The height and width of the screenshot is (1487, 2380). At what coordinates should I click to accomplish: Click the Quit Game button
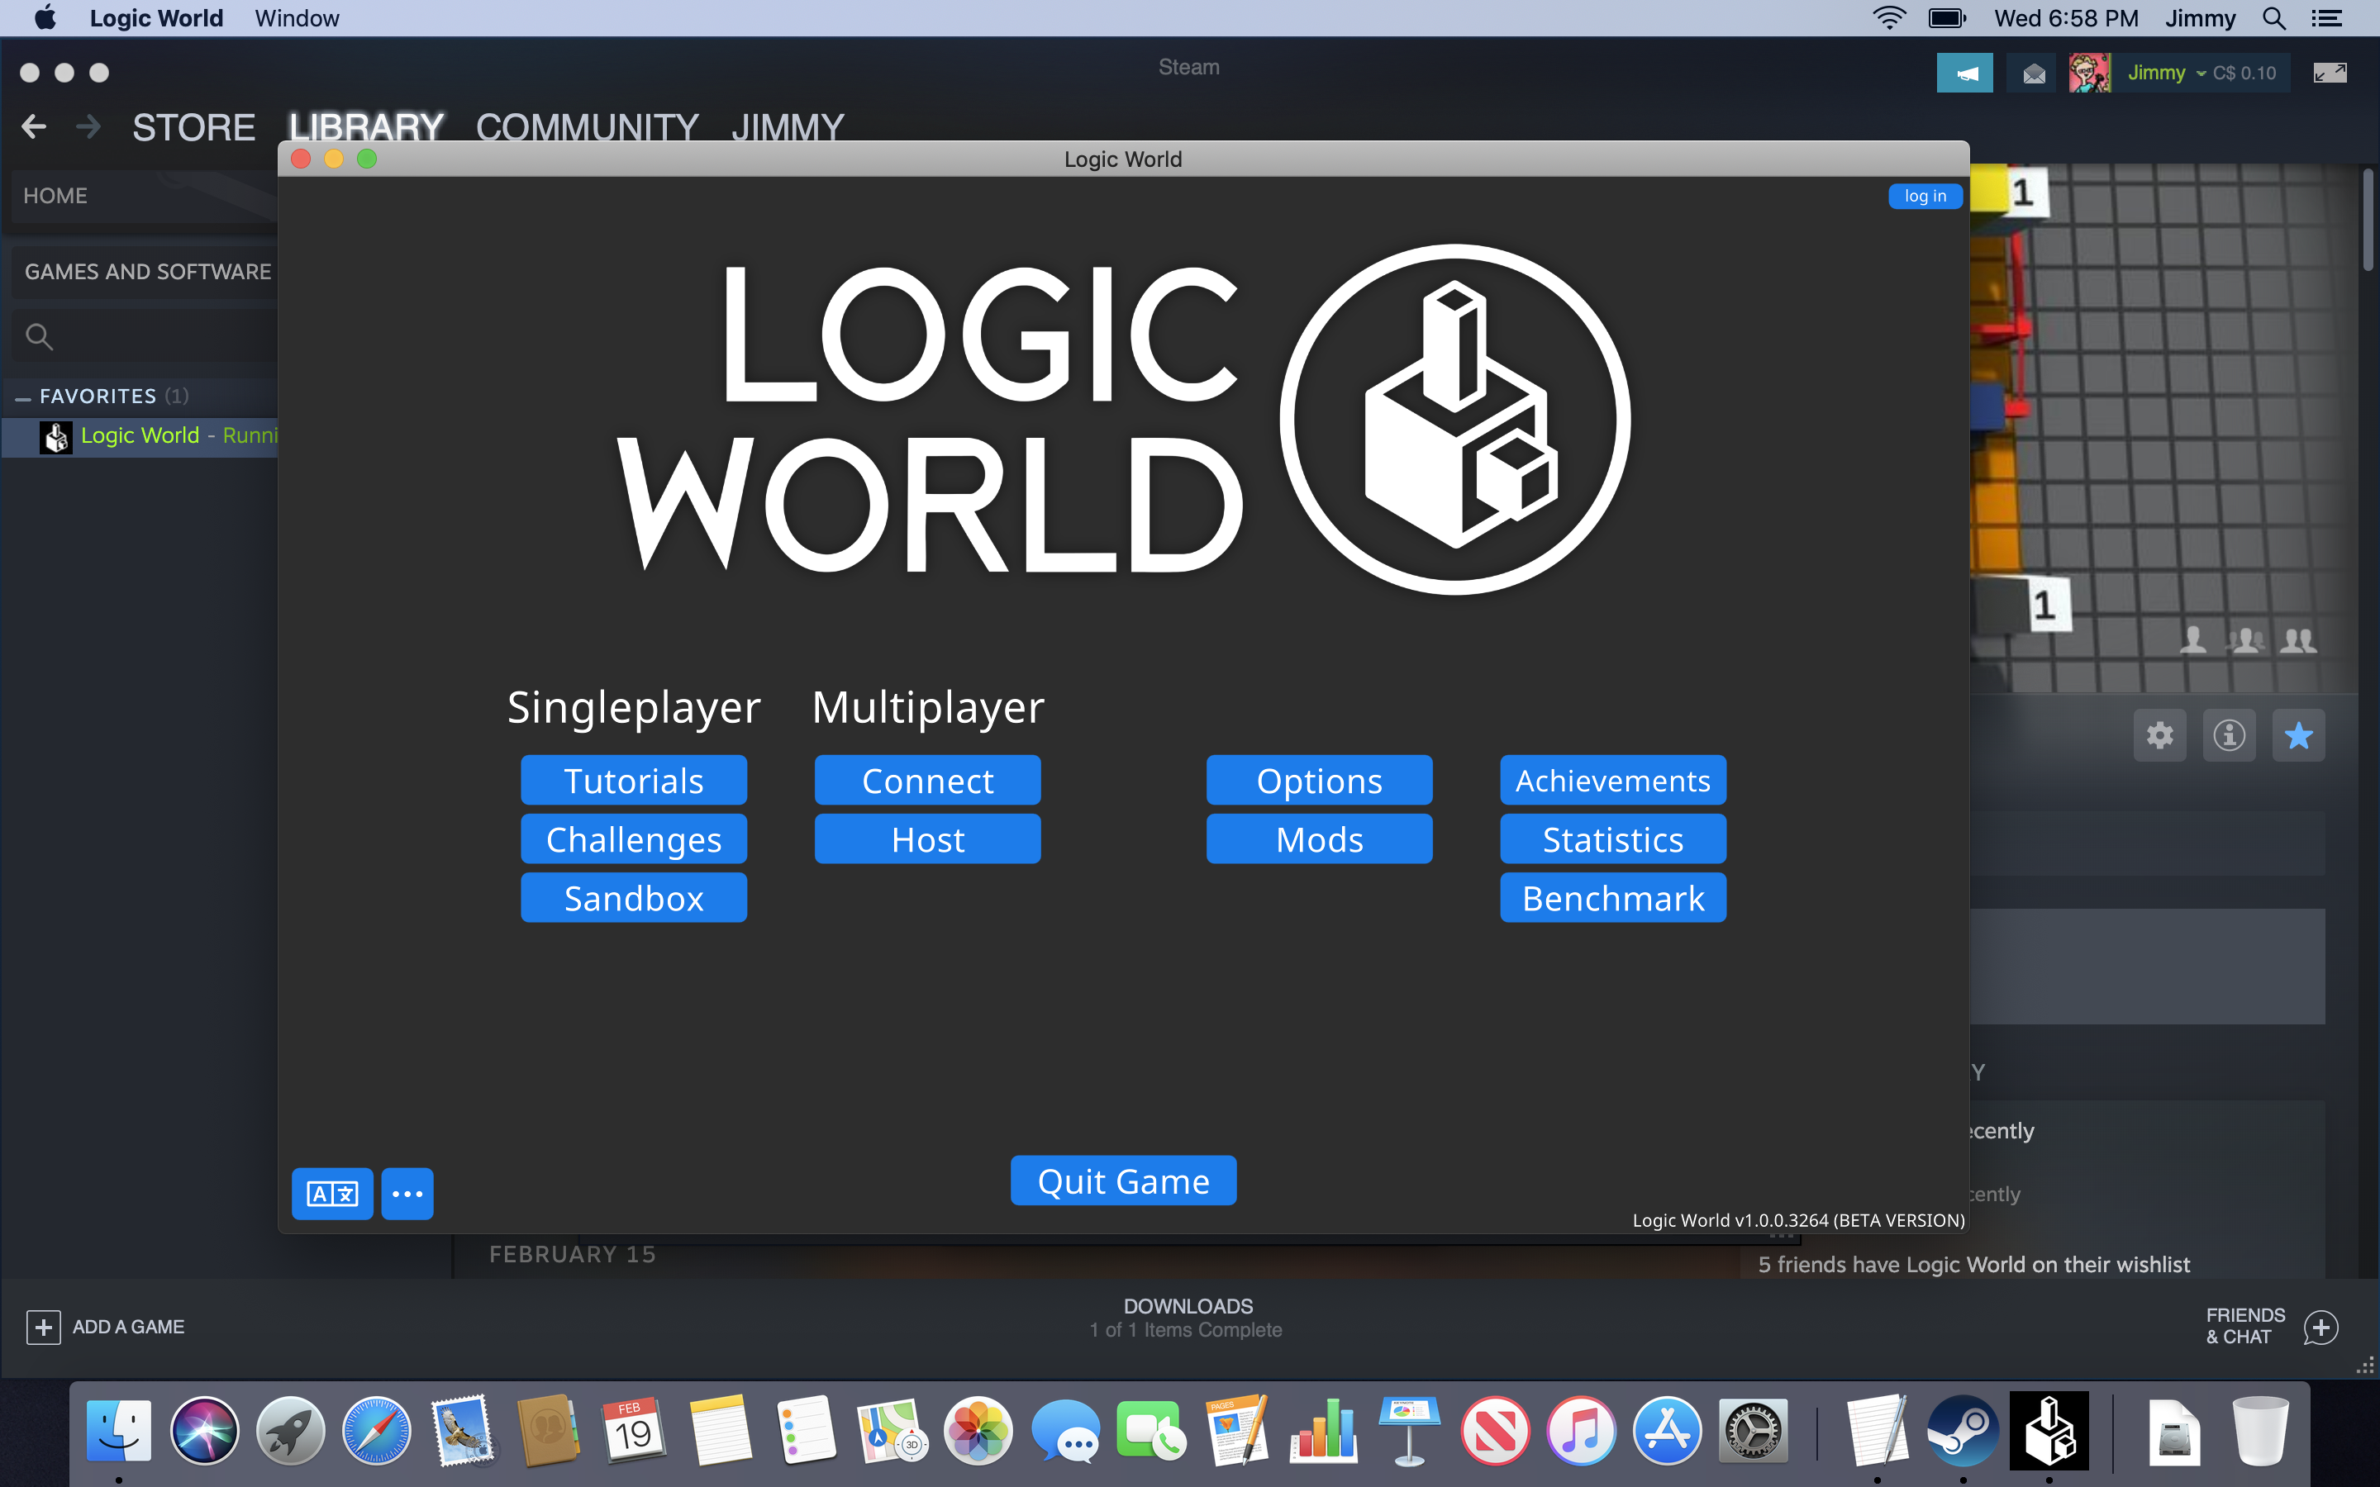(1123, 1181)
